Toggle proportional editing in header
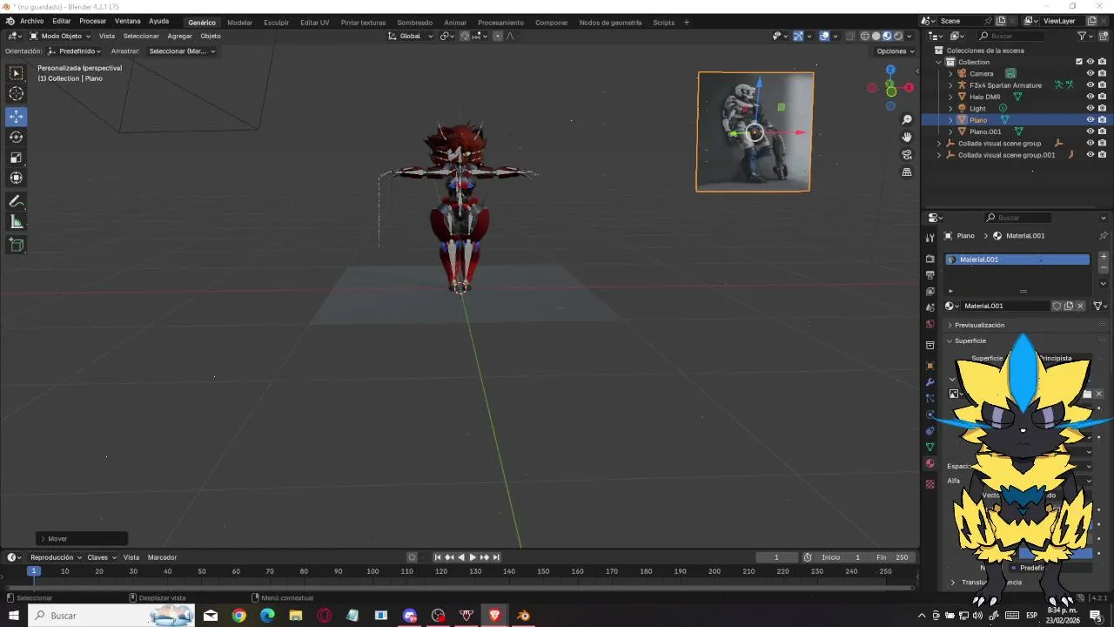 (498, 36)
